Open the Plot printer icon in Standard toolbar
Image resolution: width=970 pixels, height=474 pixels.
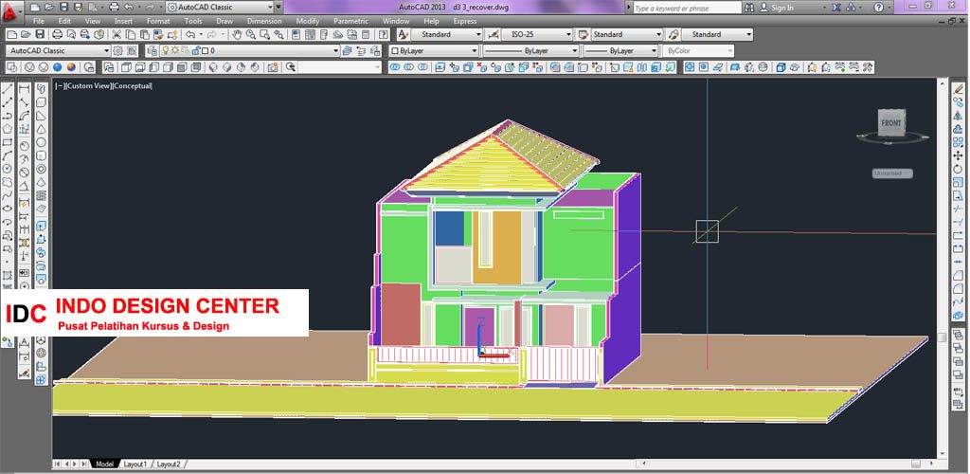click(57, 35)
